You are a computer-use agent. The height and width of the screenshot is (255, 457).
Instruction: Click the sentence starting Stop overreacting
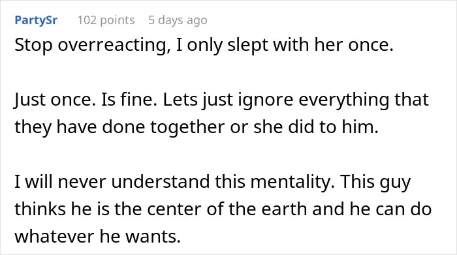[204, 45]
